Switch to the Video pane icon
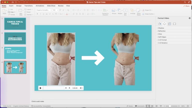 pos(174,24)
